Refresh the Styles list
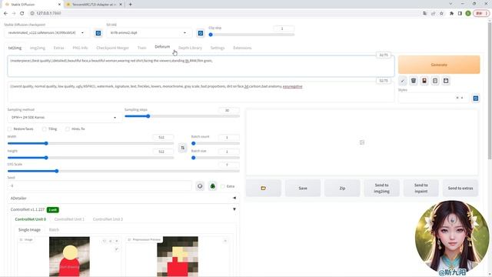Image resolution: width=492 pixels, height=277 pixels. 476,98
